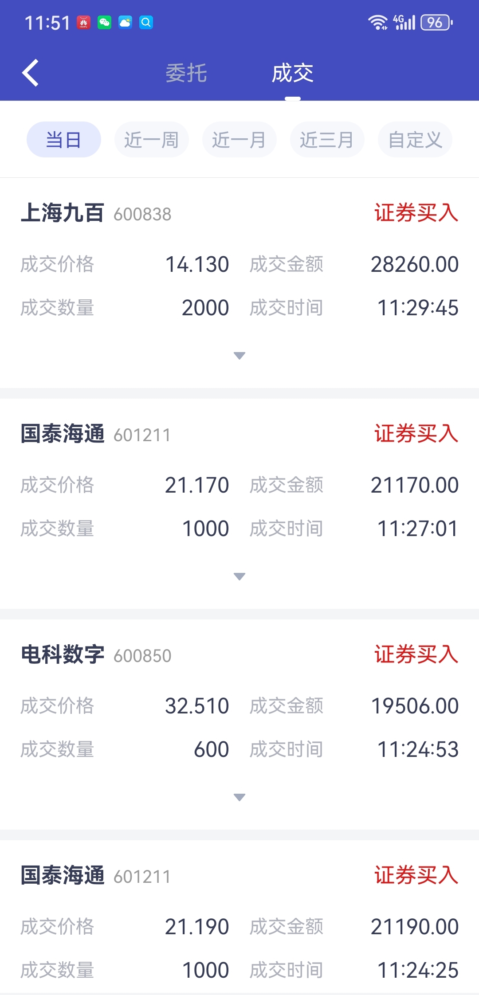
Task: Open the 自定义 custom date filter
Action: pos(415,140)
